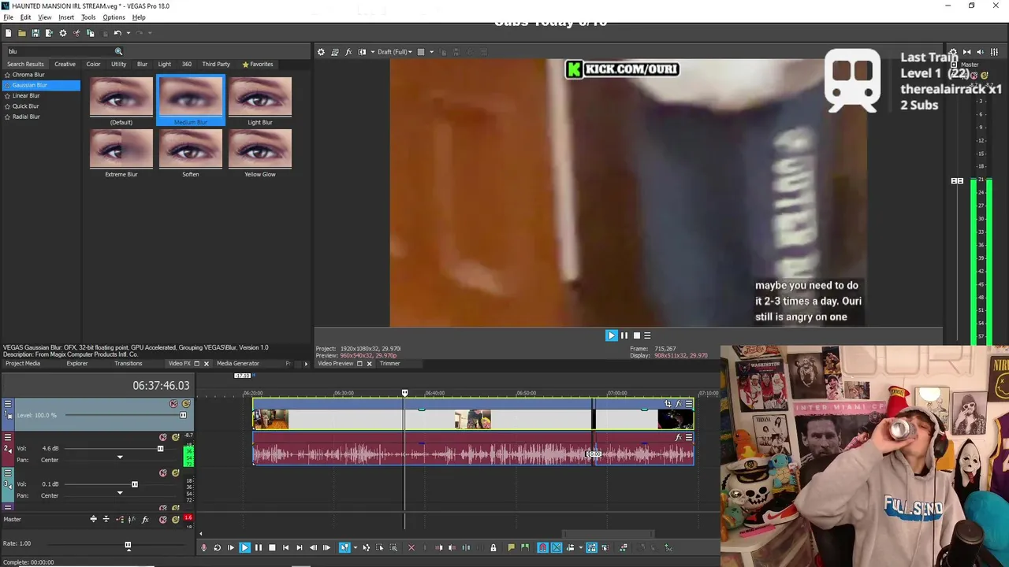
Task: Select Chroma Blur in effects list
Action: [x=28, y=75]
